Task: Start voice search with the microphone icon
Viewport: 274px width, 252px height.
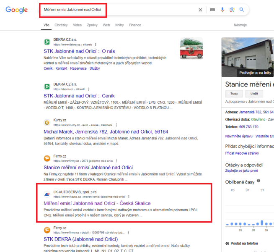Action: tap(222, 10)
